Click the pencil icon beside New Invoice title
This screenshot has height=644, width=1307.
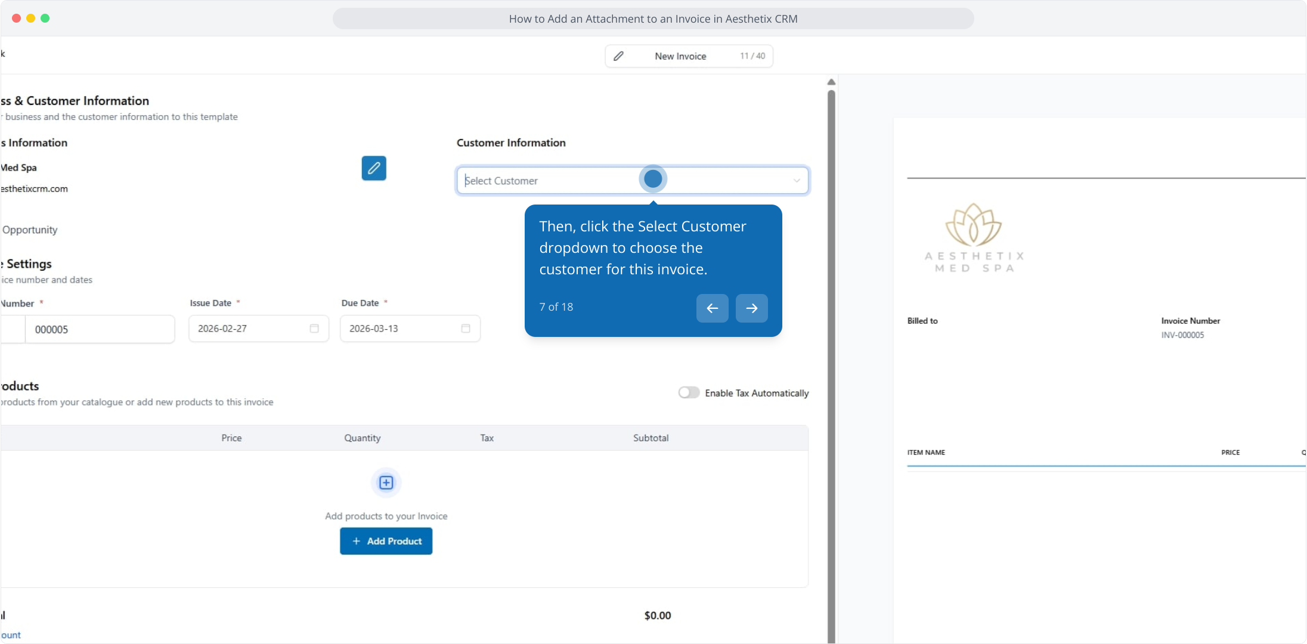click(619, 56)
